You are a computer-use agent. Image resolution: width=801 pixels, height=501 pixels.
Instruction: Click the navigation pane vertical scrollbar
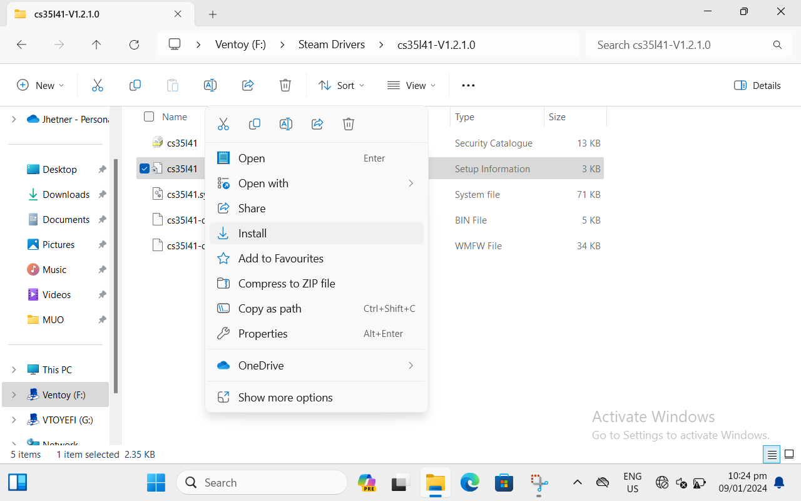pos(116,276)
